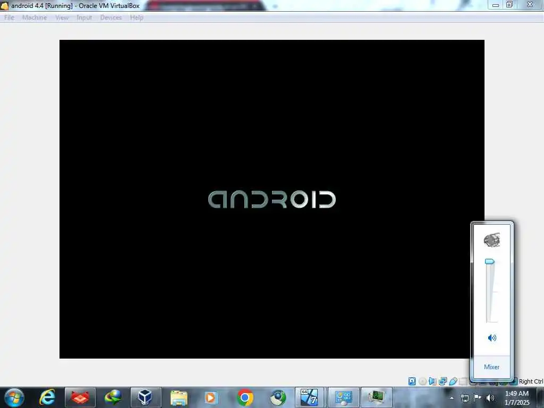Click the volume slider thumb
The width and height of the screenshot is (544, 408).
[489, 261]
